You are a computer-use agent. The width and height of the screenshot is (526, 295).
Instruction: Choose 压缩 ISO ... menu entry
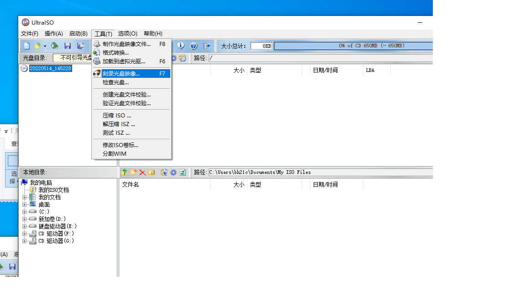pyautogui.click(x=131, y=115)
